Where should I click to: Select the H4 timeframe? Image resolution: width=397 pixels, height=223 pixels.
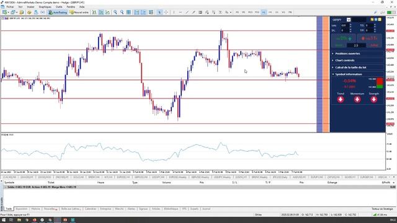coord(270,12)
